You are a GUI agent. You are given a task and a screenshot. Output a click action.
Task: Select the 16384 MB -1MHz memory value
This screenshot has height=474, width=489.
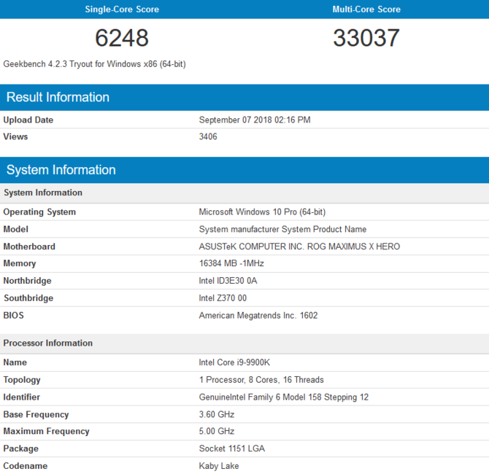pos(231,263)
